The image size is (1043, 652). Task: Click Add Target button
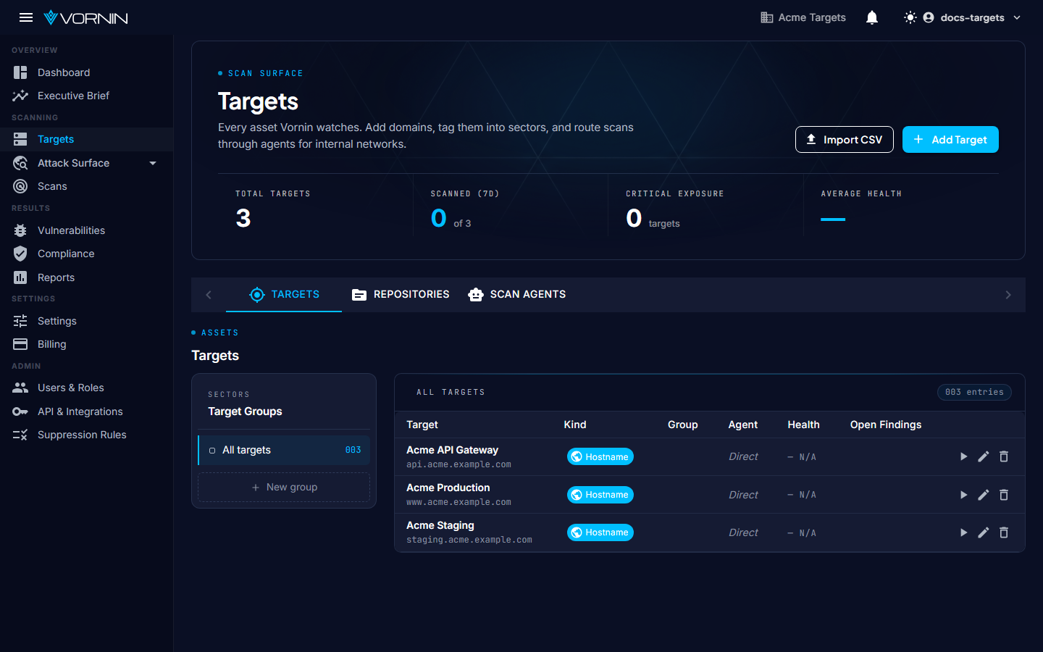click(950, 140)
